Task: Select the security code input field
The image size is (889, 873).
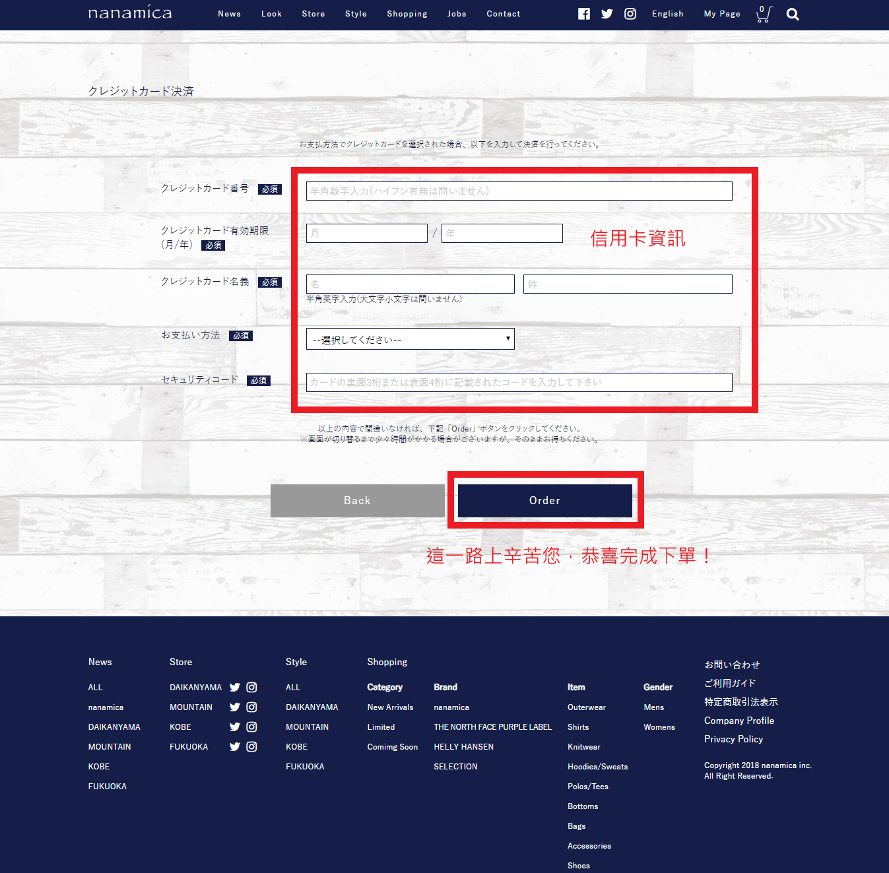Action: point(519,383)
